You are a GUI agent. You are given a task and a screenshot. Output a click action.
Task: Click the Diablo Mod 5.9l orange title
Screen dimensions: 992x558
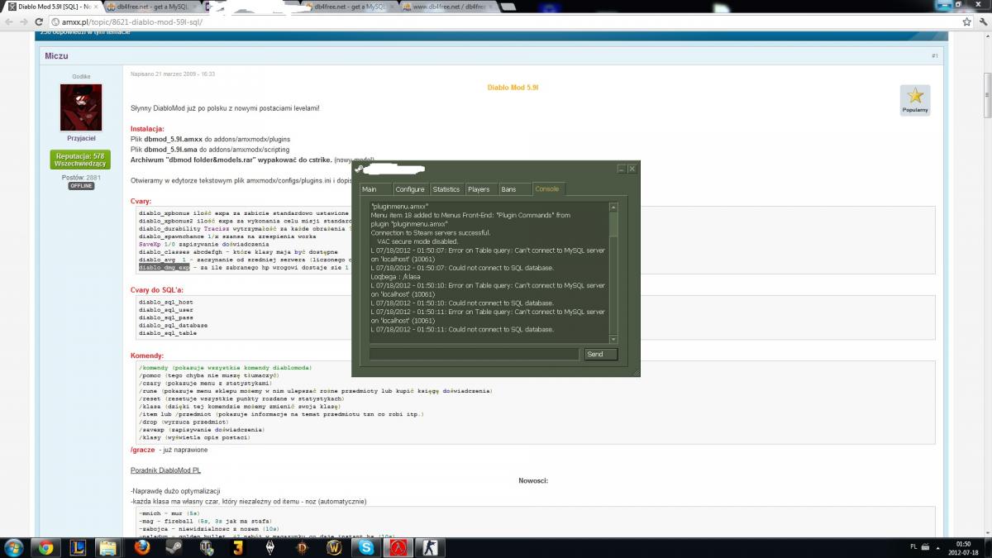(x=513, y=87)
